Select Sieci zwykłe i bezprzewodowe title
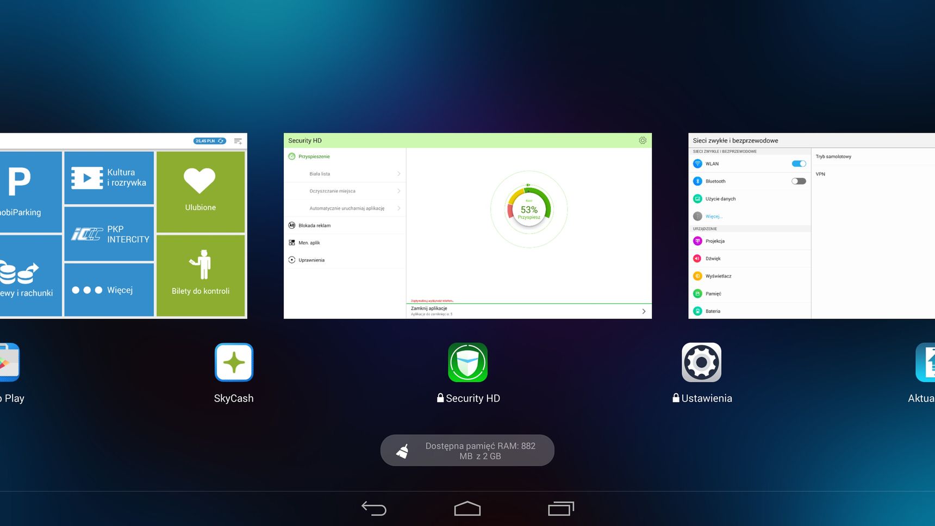This screenshot has width=935, height=526. pos(735,141)
